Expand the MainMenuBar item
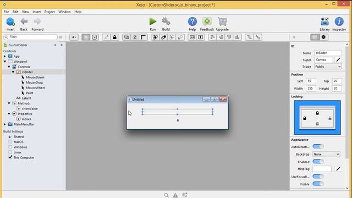Image resolution: width=352 pixels, height=198 pixels. point(5,124)
